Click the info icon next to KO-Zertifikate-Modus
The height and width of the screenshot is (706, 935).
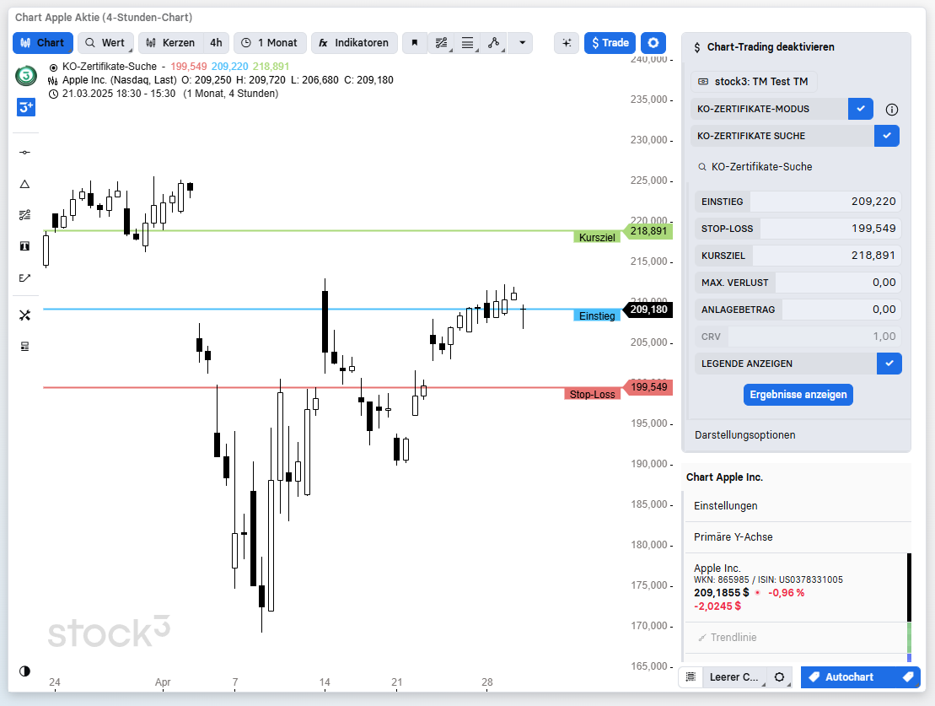click(x=891, y=109)
